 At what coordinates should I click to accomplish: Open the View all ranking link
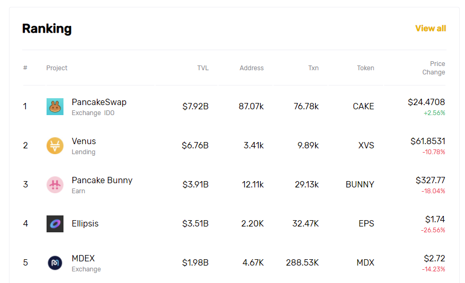pyautogui.click(x=431, y=29)
